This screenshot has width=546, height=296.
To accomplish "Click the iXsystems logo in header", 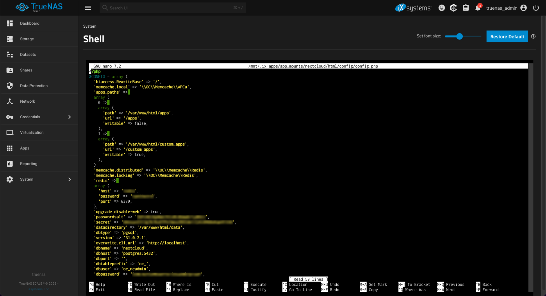I will [x=413, y=8].
